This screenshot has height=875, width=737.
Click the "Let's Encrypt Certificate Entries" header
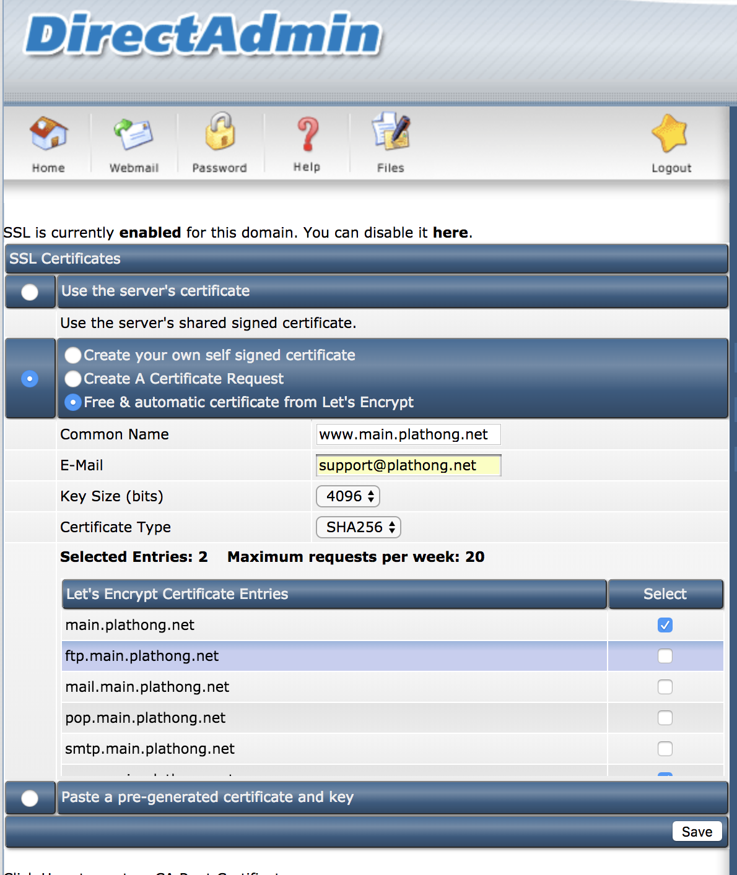click(x=334, y=594)
